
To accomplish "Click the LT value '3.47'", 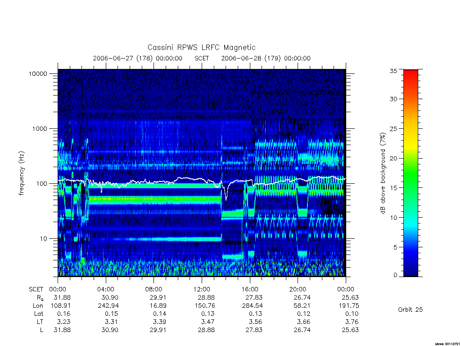I will [208, 322].
